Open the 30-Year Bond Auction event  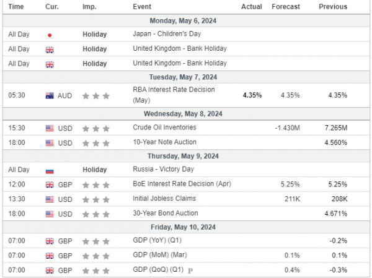pos(166,214)
